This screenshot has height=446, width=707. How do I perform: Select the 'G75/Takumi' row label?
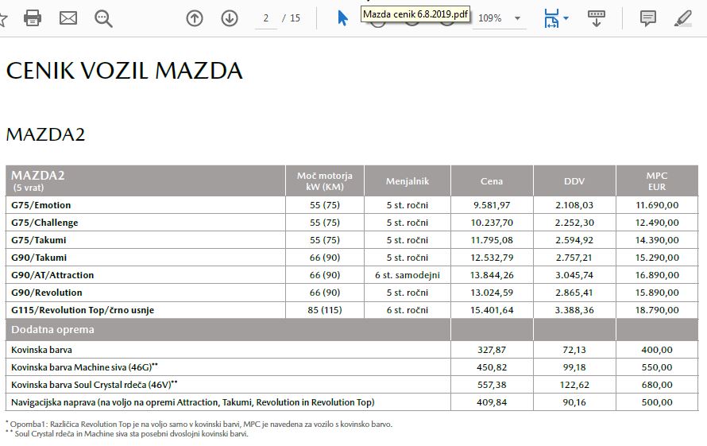(x=38, y=240)
